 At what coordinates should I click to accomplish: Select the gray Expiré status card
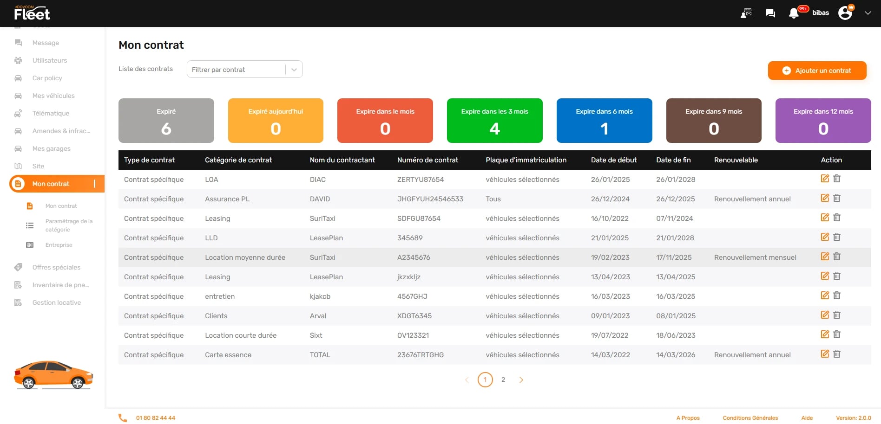(x=166, y=121)
